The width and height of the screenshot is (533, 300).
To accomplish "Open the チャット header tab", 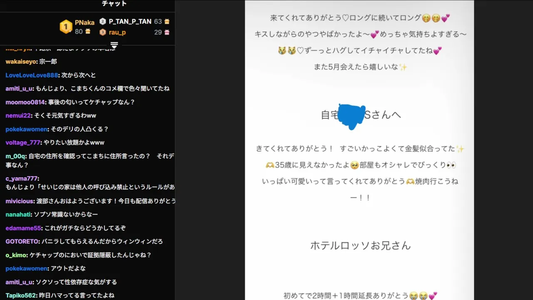I will (114, 4).
